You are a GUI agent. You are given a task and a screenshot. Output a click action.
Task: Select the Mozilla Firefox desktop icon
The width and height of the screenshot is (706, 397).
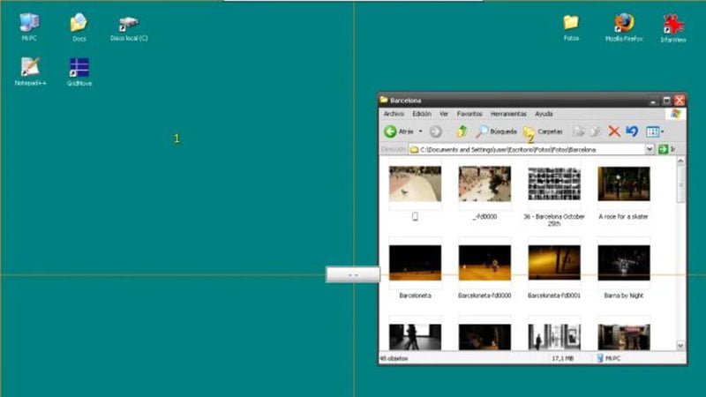click(624, 23)
